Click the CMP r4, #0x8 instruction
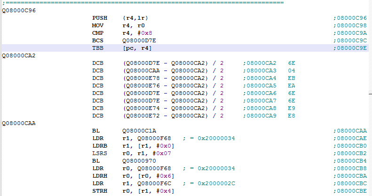The width and height of the screenshot is (372, 196). (x=119, y=33)
